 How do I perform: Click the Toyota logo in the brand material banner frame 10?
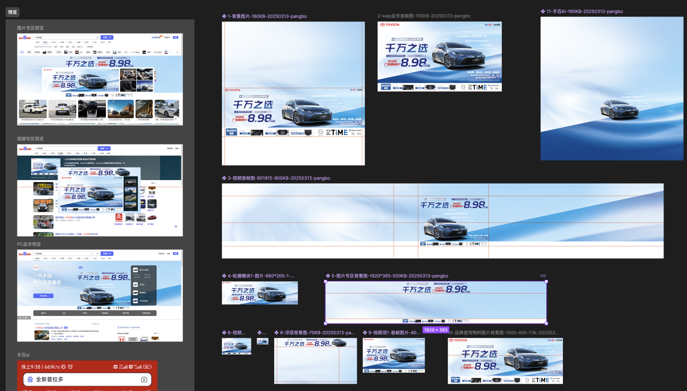(458, 341)
